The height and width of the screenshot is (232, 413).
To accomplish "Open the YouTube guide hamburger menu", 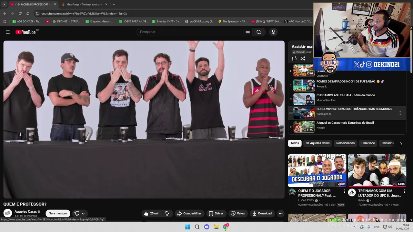I will (x=8, y=32).
